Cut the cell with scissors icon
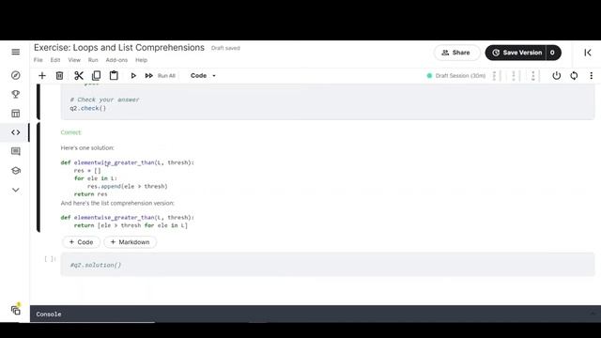This screenshot has height=338, width=601. tap(79, 75)
